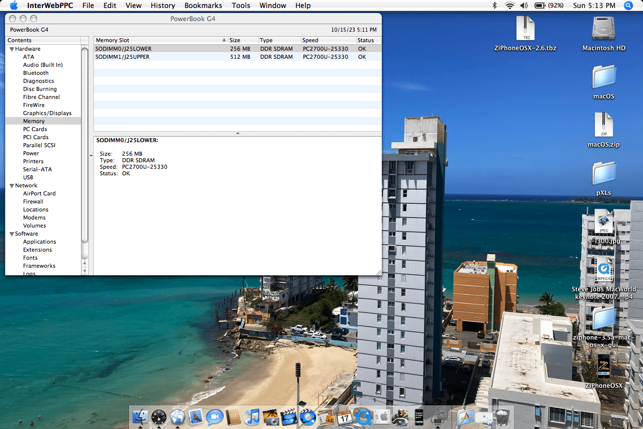Image resolution: width=643 pixels, height=429 pixels.
Task: Collapse the Hardware section triangle
Action: [x=11, y=49]
